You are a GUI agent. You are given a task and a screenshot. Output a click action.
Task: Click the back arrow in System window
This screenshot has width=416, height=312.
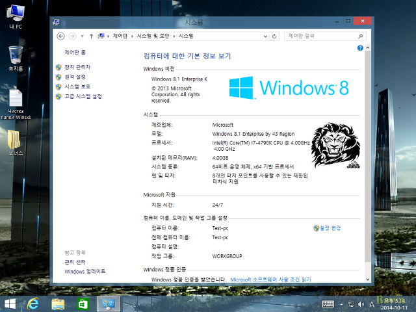click(x=60, y=36)
